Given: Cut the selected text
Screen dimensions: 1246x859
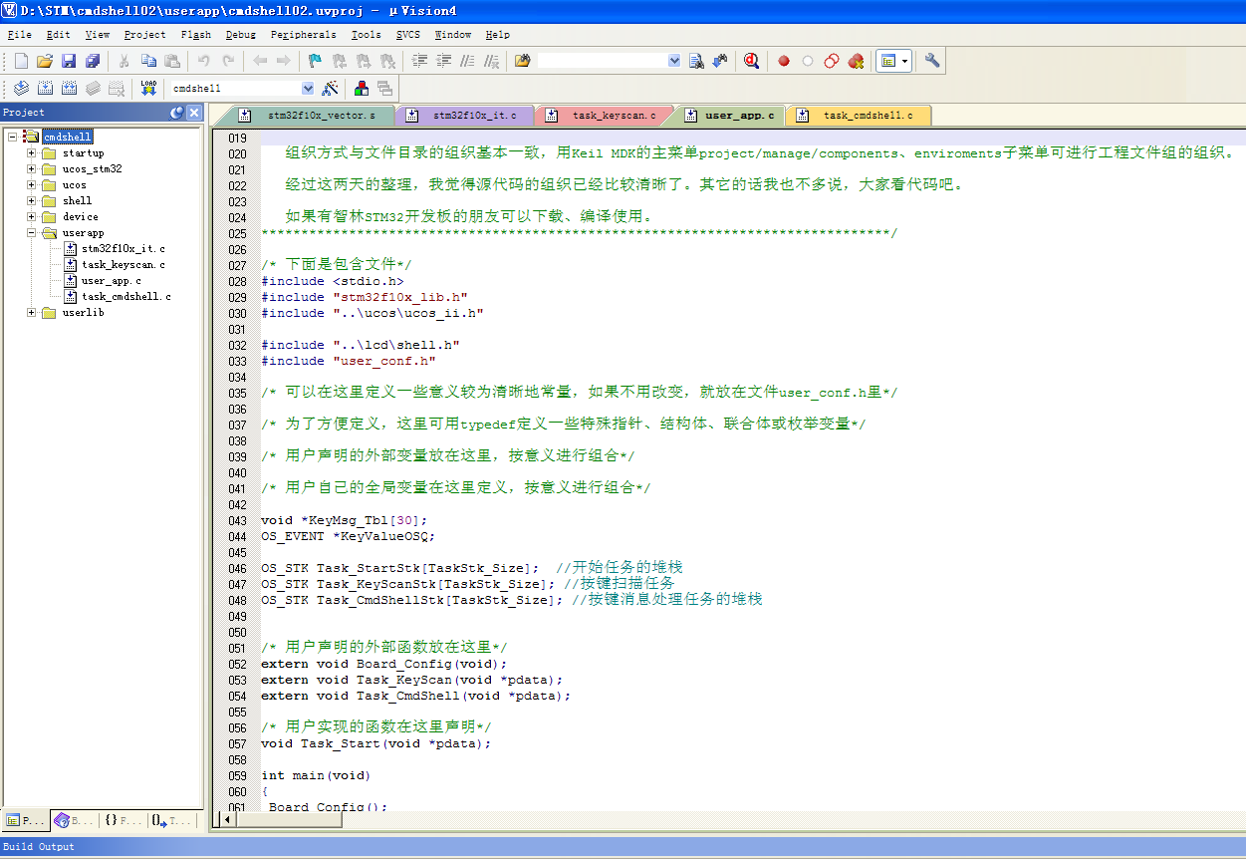Looking at the screenshot, I should pyautogui.click(x=125, y=61).
